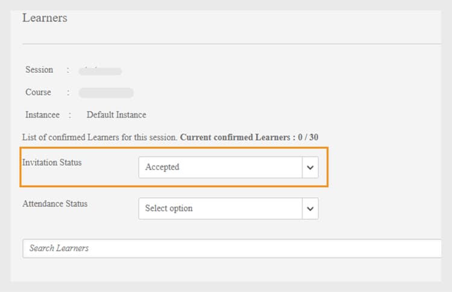Click the Attendance Status label
This screenshot has width=452, height=292.
(55, 204)
